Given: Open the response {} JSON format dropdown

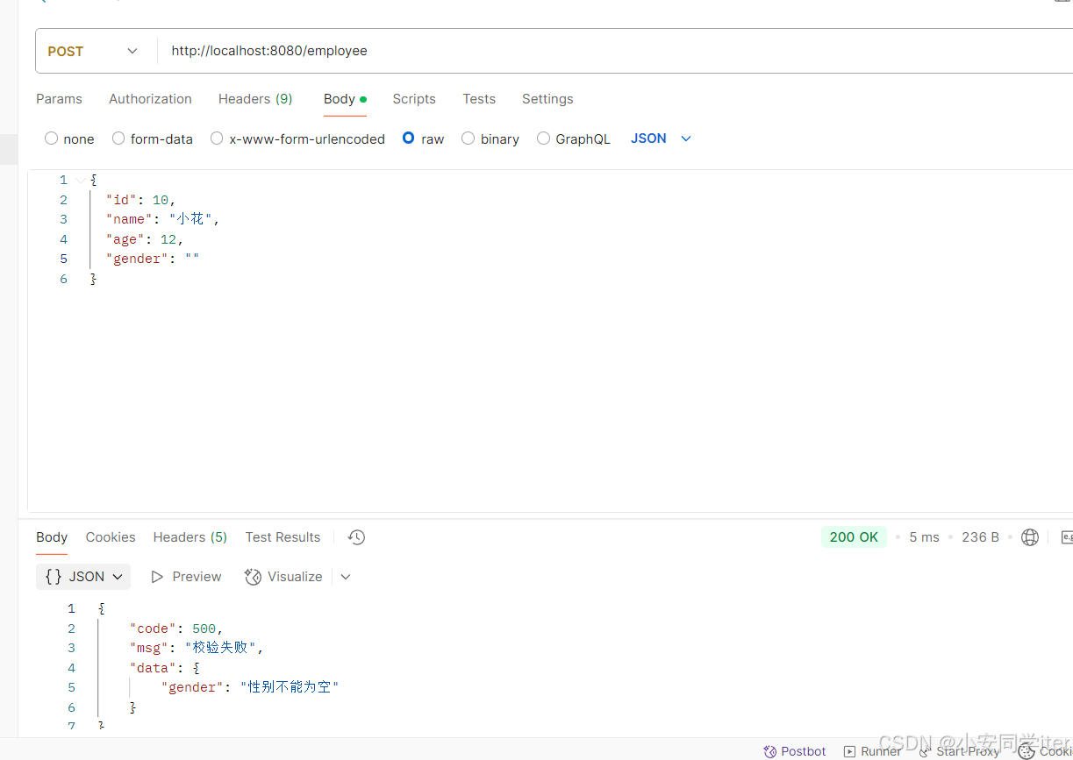Looking at the screenshot, I should (x=83, y=577).
